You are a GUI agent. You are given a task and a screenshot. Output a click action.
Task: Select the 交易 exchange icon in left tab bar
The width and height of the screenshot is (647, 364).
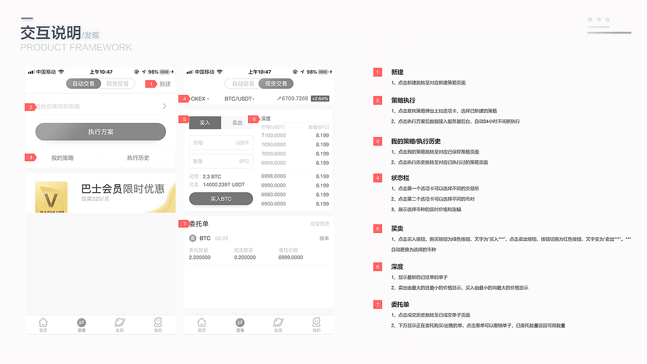(x=81, y=322)
